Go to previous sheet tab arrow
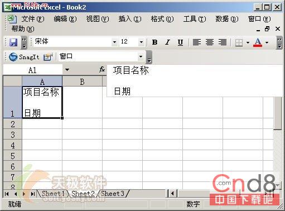The height and width of the screenshot is (211, 285). pos(16,194)
